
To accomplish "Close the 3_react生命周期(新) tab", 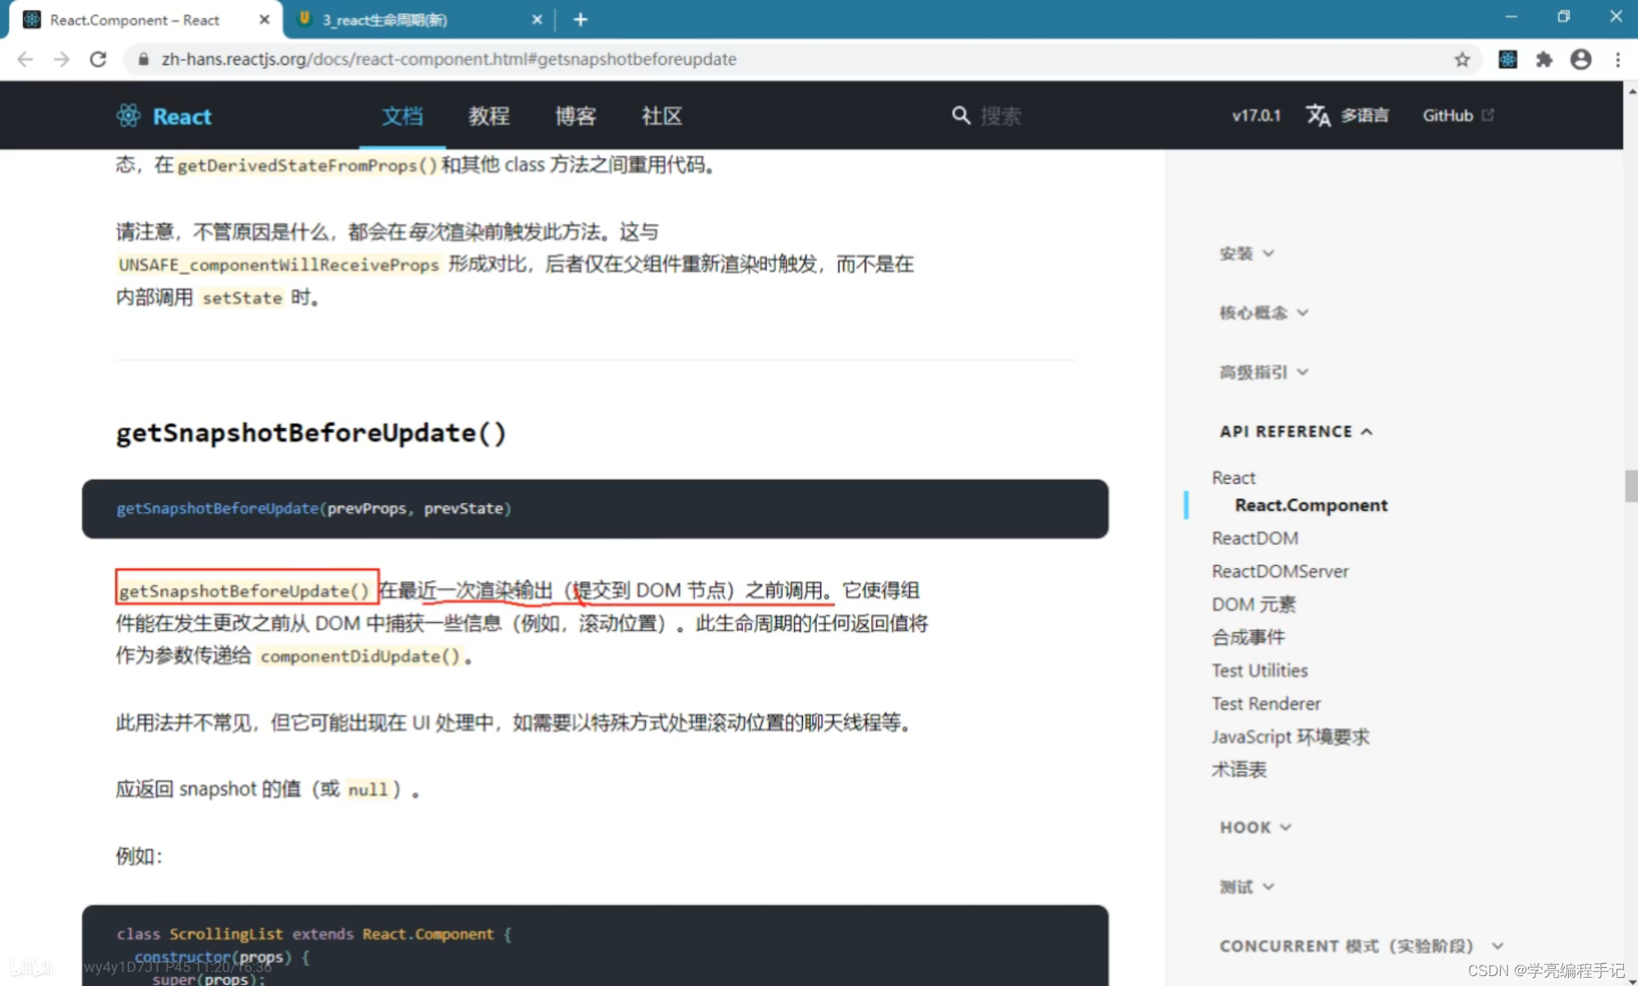I will click(537, 20).
